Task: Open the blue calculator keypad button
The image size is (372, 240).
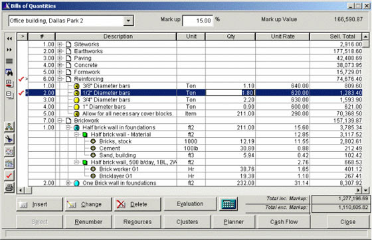Action: tap(229, 204)
